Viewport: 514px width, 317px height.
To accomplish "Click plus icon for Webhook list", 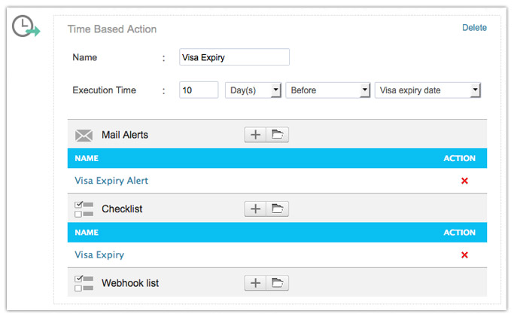I will click(256, 283).
